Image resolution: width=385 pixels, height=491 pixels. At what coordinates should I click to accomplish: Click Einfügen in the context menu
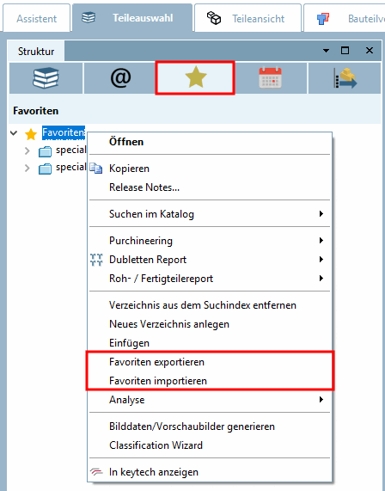tap(210, 343)
